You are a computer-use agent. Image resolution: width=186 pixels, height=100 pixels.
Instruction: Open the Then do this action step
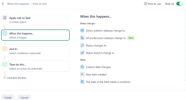point(35,66)
